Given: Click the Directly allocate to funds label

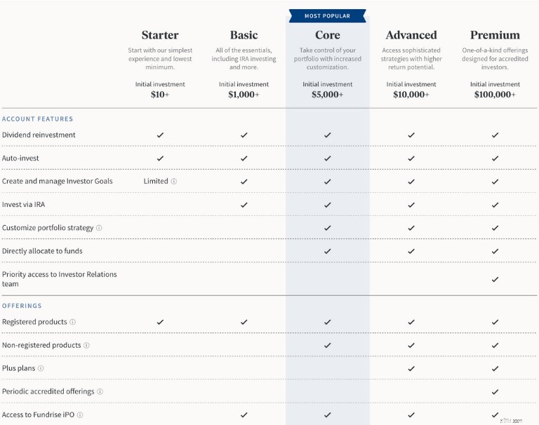Looking at the screenshot, I should tap(42, 251).
